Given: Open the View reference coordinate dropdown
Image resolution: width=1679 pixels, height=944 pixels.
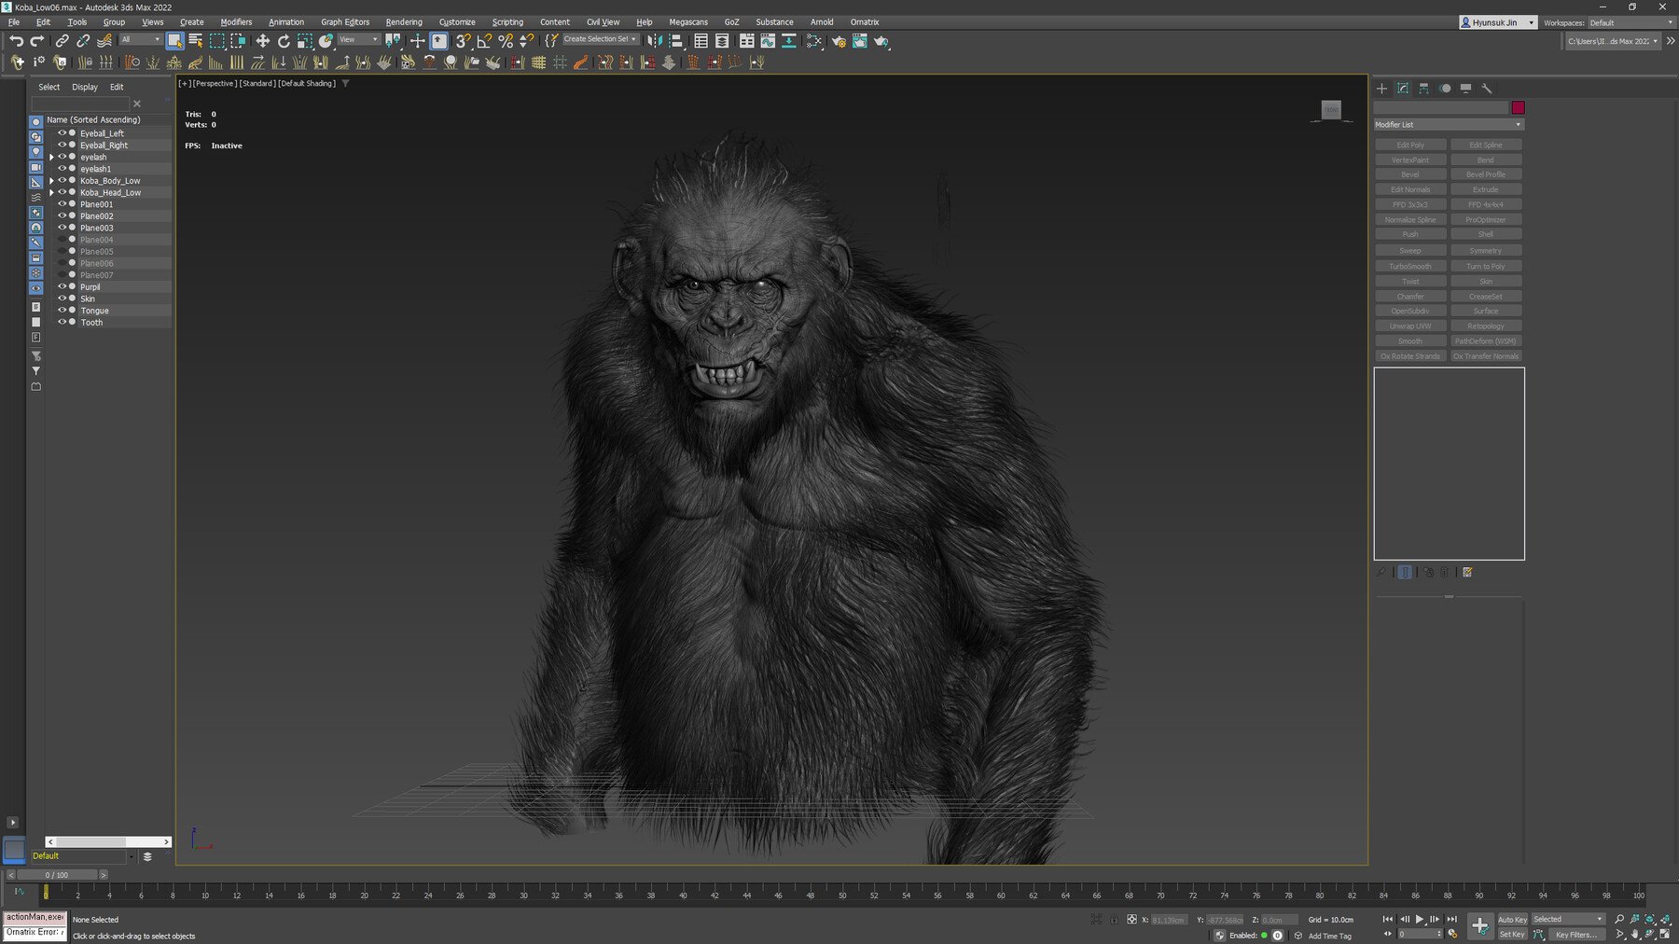Looking at the screenshot, I should 358,40.
